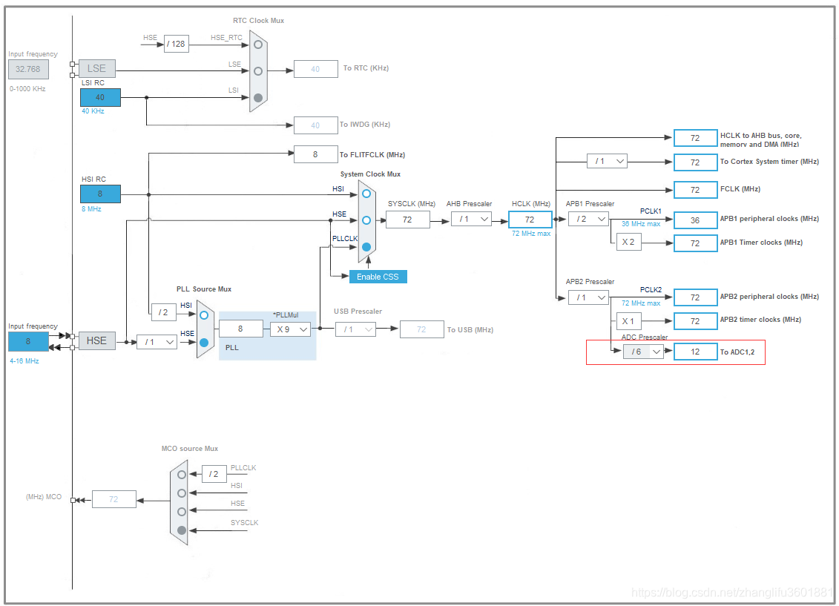Select HSE_RTC input on RTC Clock Mux
The image size is (839, 606).
(258, 45)
